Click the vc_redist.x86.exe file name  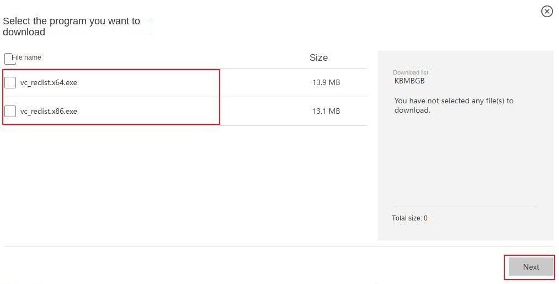point(49,111)
